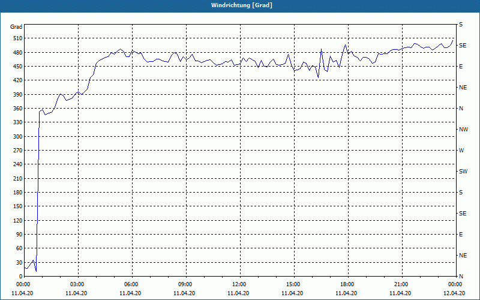Click the 00:00 label above 12.04.20
Image resolution: width=480 pixels, height=300 pixels.
pos(456,284)
